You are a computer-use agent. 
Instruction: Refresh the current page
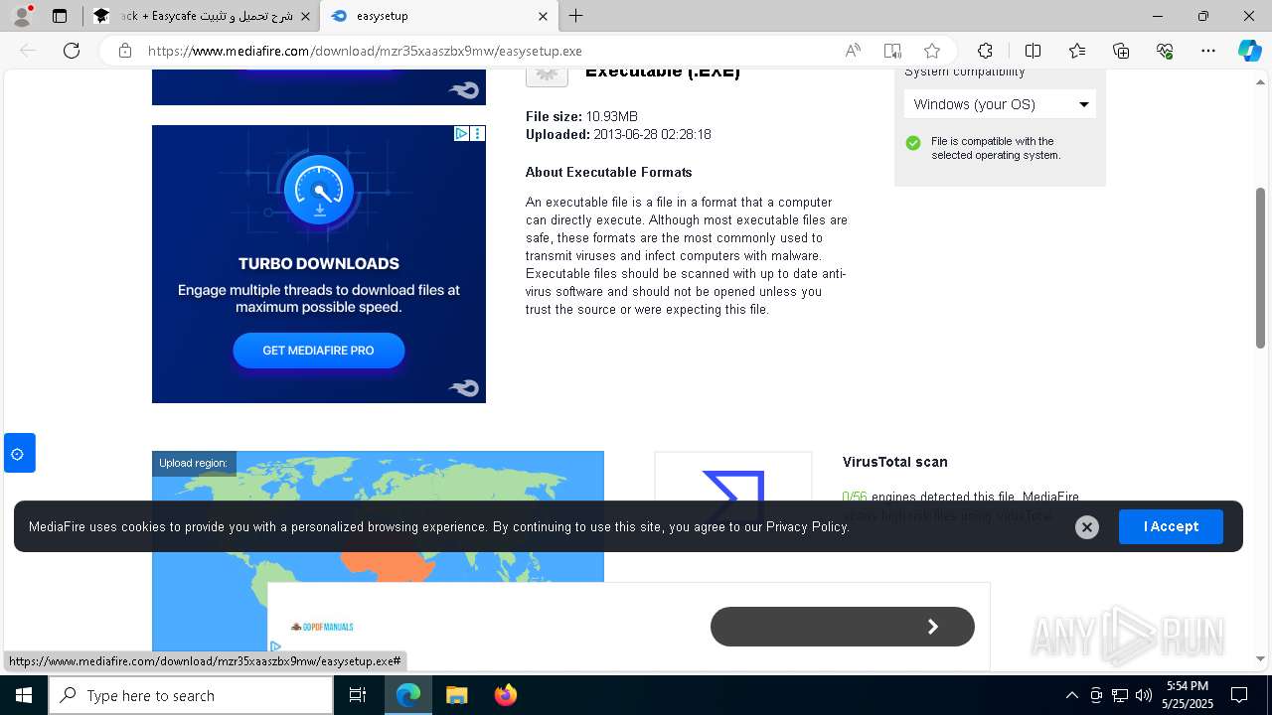[x=72, y=51]
